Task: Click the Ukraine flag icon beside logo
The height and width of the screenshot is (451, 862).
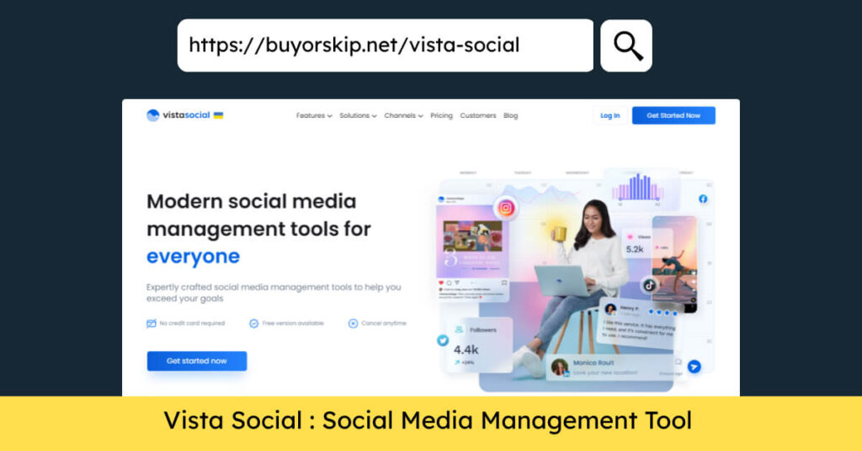Action: [218, 115]
